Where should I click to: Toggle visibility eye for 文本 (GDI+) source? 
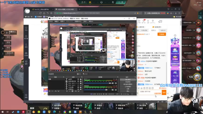[x=78, y=85]
